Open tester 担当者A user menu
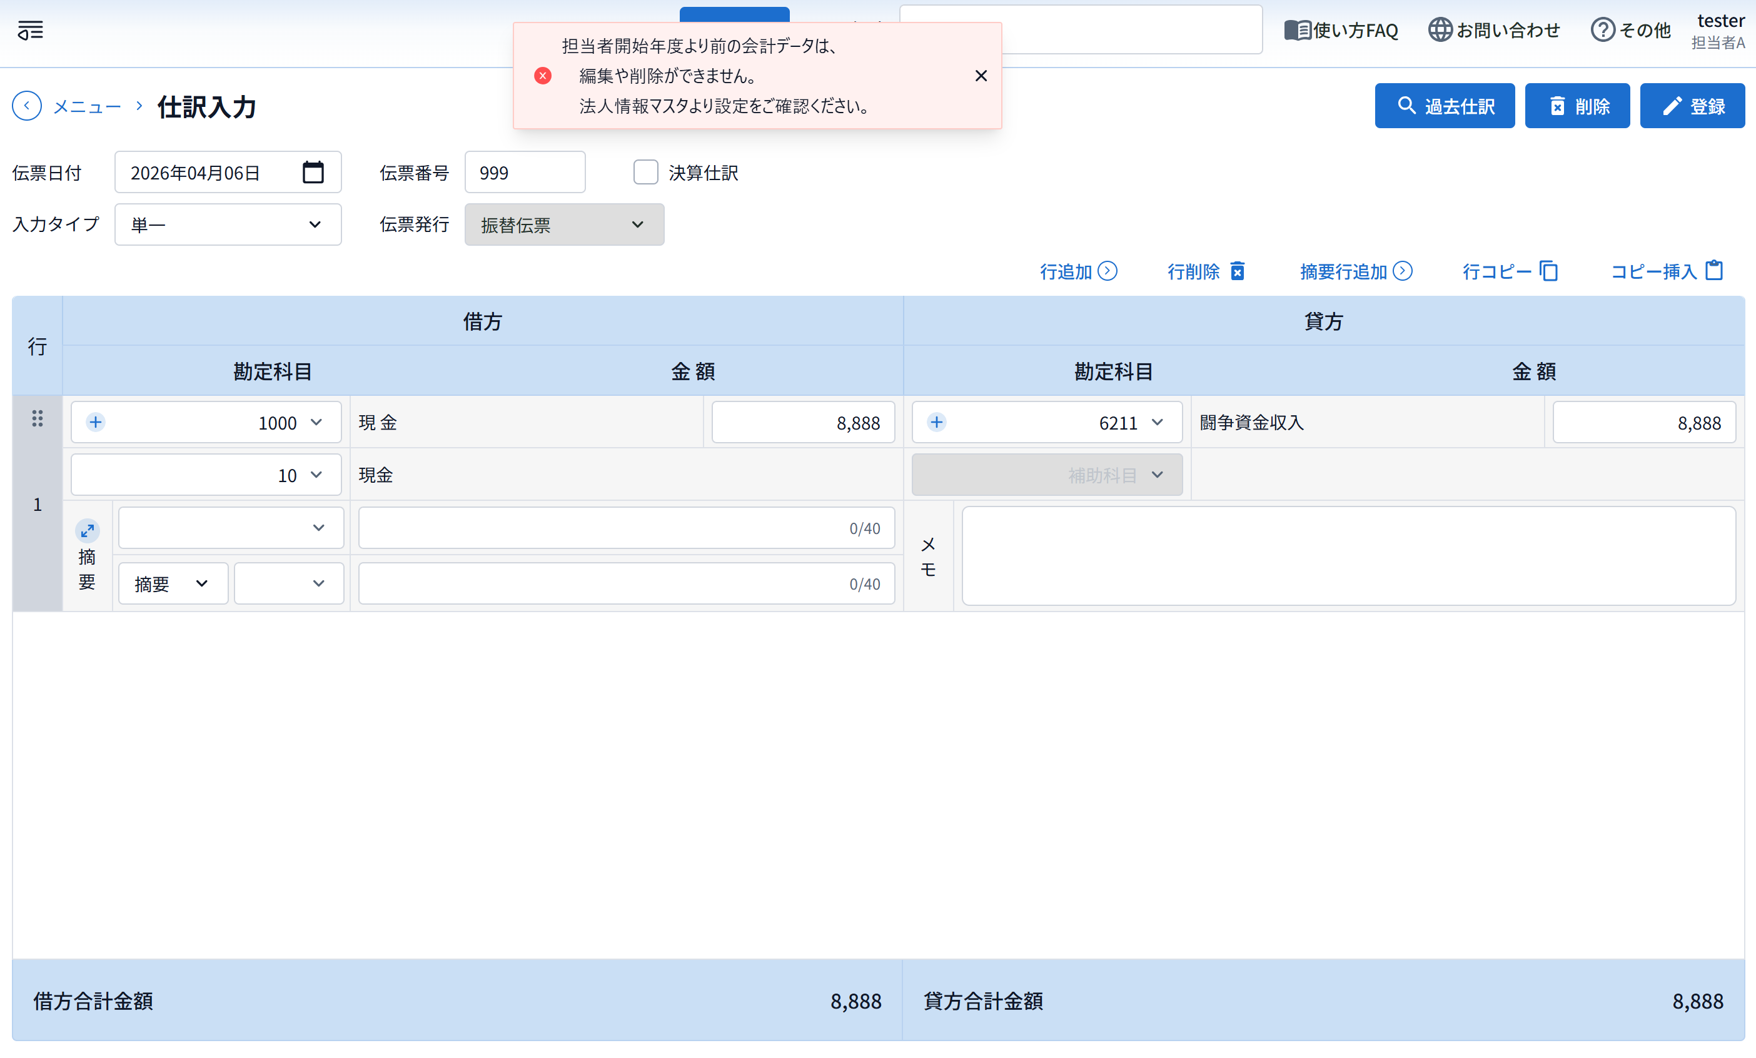 point(1719,31)
